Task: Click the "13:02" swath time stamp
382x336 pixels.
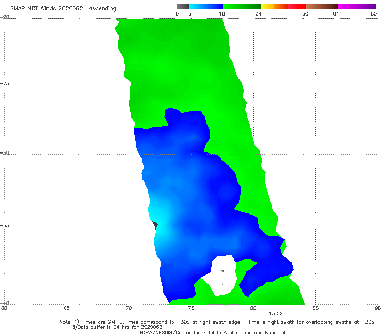Action: pyautogui.click(x=276, y=314)
